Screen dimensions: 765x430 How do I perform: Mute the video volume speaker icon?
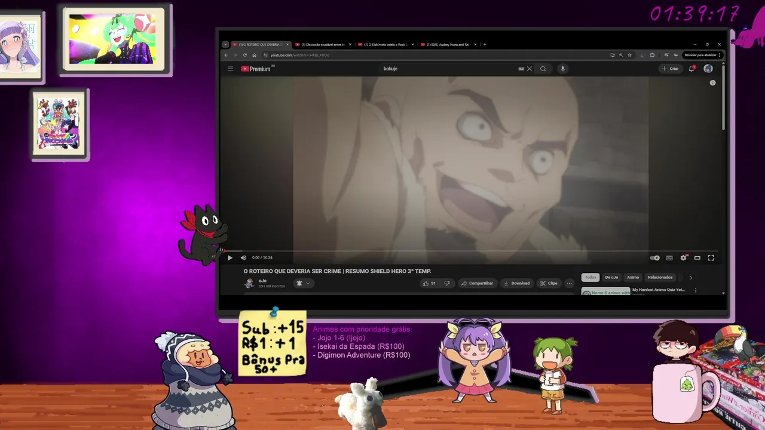tap(243, 258)
